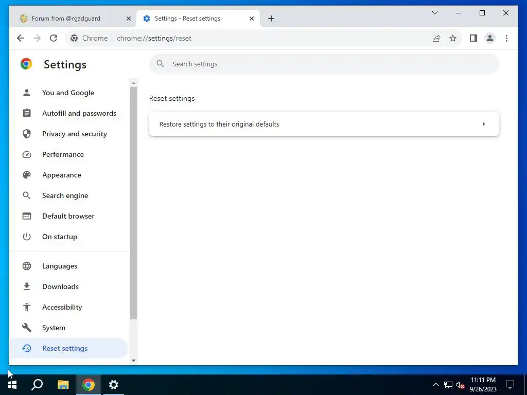Click sidebar scrollbar up arrow
The height and width of the screenshot is (395, 527).
[x=133, y=83]
